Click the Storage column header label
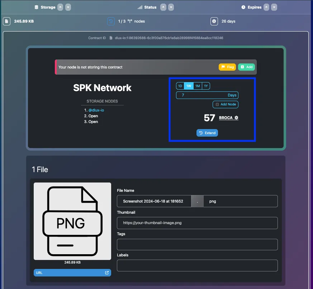Image resolution: width=313 pixels, height=289 pixels. click(x=48, y=7)
